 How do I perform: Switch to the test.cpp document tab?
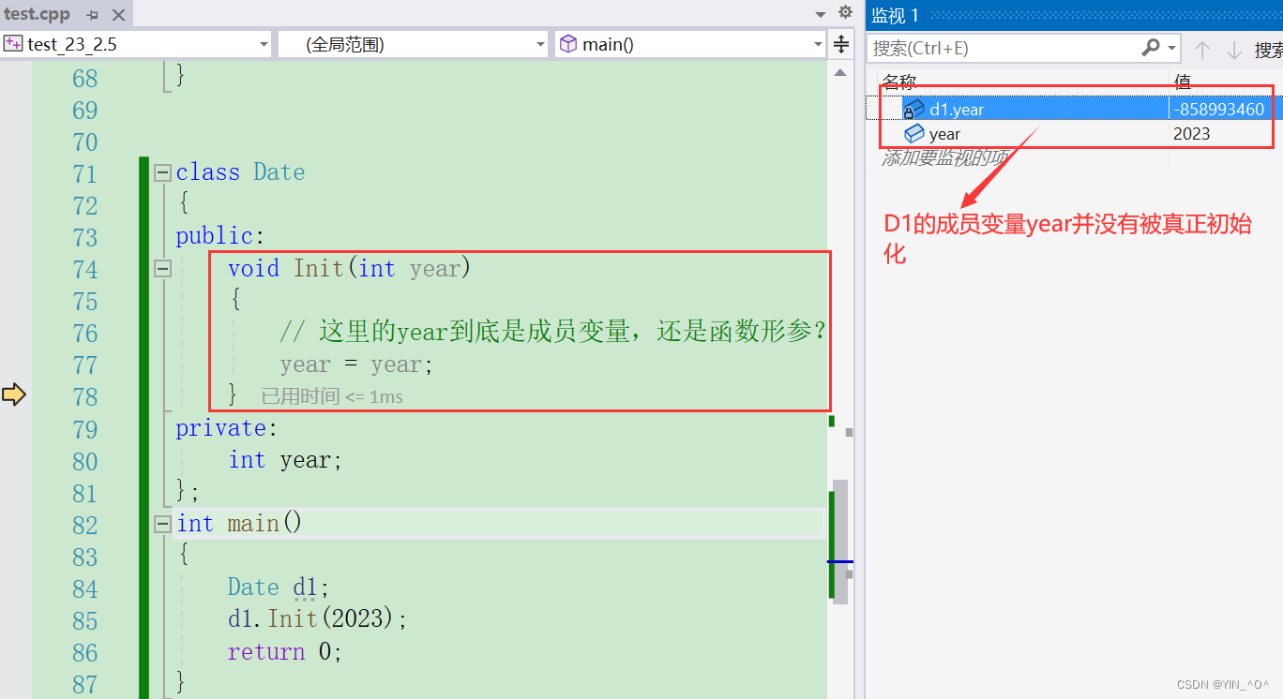click(38, 14)
